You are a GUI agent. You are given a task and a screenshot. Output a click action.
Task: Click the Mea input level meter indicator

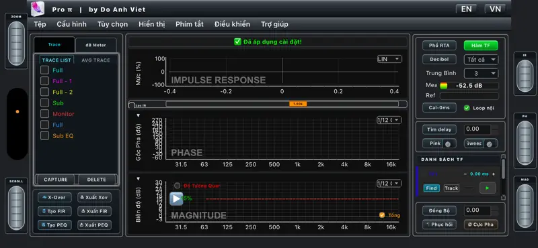coord(444,86)
